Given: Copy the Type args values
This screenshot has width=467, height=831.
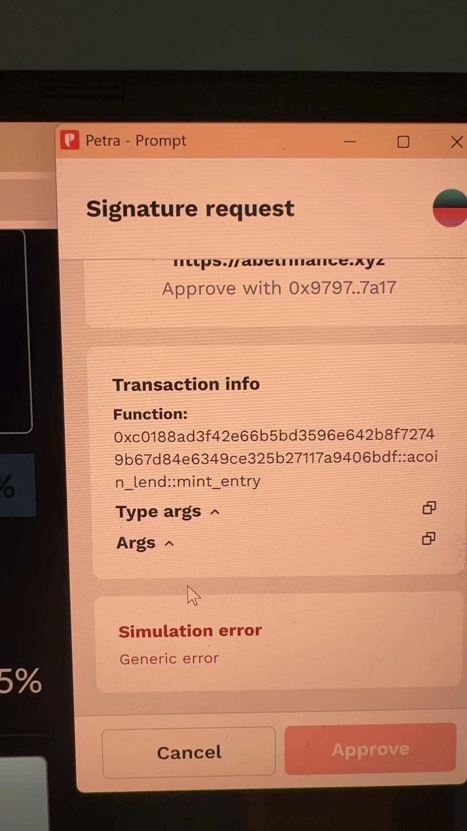Looking at the screenshot, I should (429, 508).
